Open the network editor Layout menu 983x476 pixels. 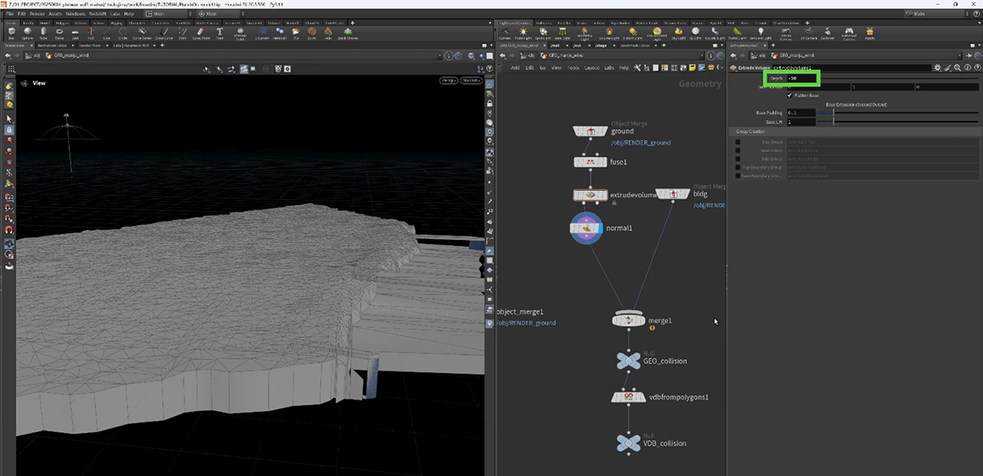pyautogui.click(x=591, y=67)
